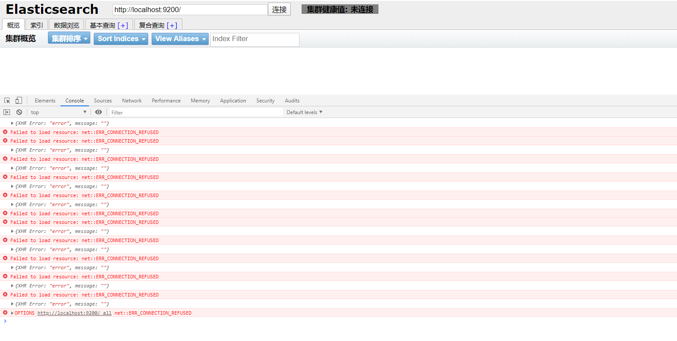677x341 pixels.
Task: Toggle the device toolbar icon
Action: coord(19,100)
